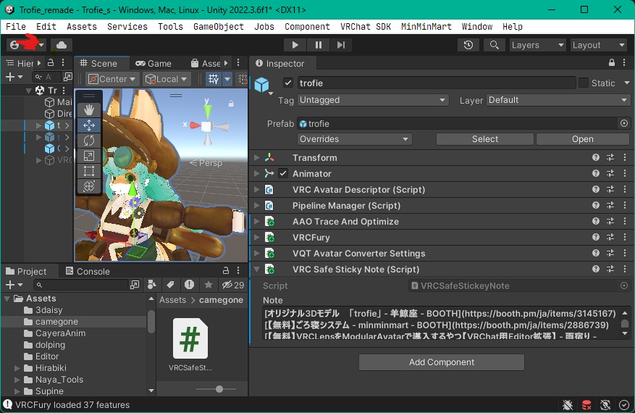Toggle hidden packages visibility showing 29
Viewport: 635px width, 413px height.
233,285
